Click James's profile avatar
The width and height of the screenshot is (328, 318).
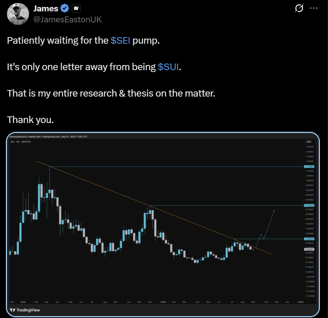18,14
